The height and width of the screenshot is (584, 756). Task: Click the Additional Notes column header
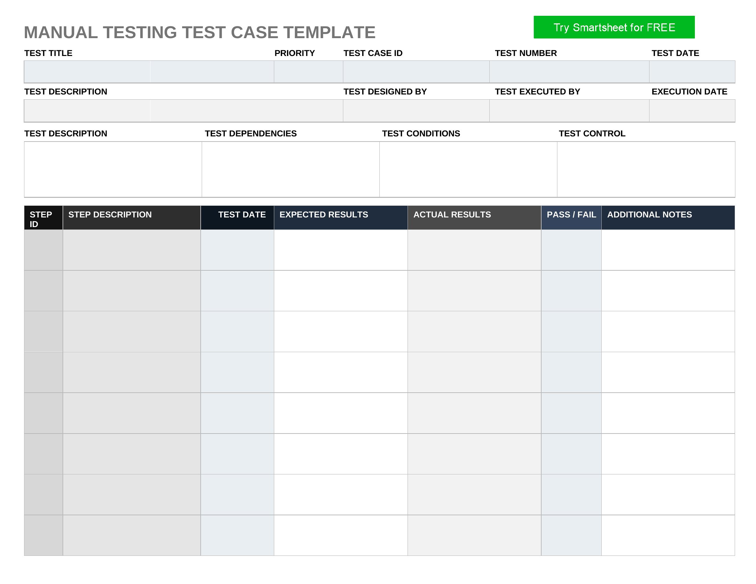coord(668,217)
